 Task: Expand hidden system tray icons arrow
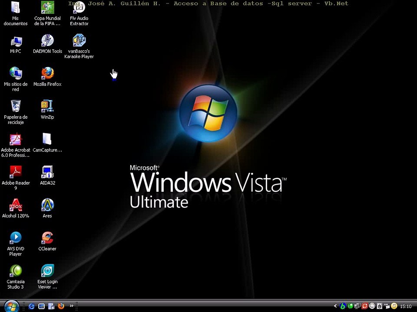[335, 306]
